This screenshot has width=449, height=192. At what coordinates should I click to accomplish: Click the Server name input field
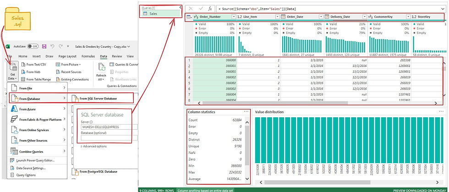tap(110, 127)
